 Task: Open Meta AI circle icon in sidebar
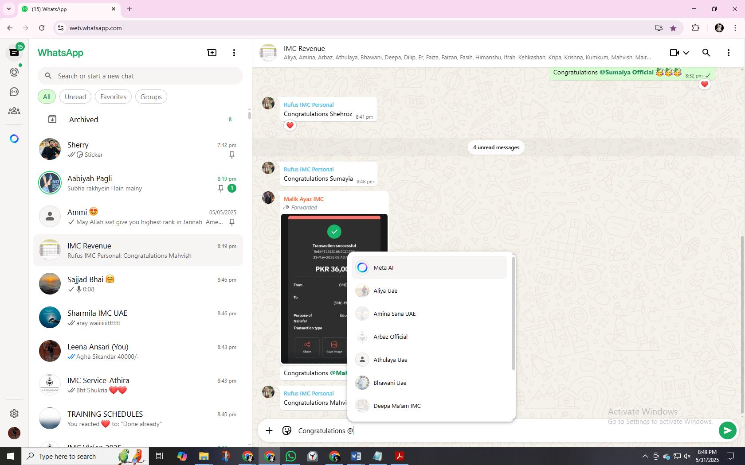(x=14, y=139)
